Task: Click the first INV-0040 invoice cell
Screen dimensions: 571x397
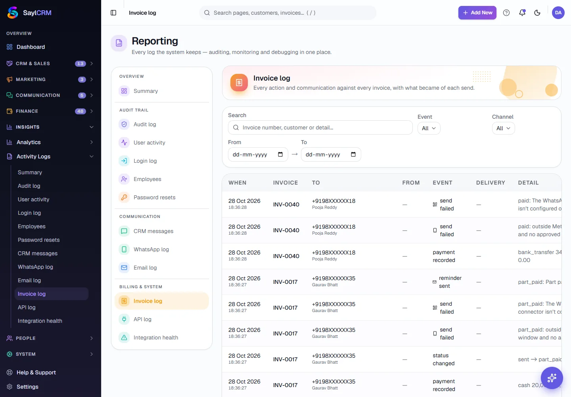Action: (x=286, y=204)
